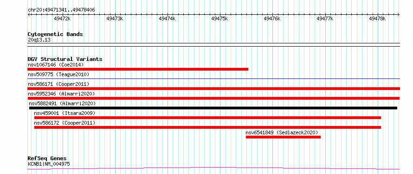Open the nsv6541849 (Sedlazeck2020) short bar
Image resolution: width=413 pixels, height=174 pixels.
tap(283, 137)
